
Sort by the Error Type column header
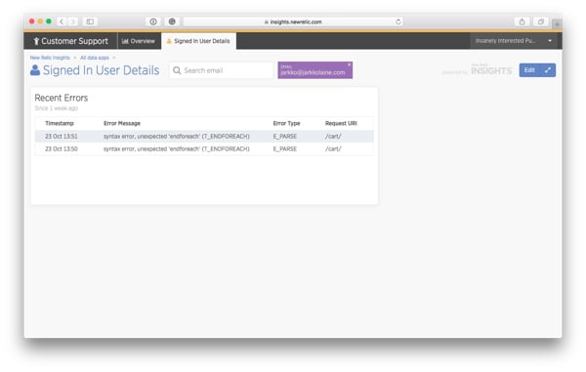(x=286, y=123)
